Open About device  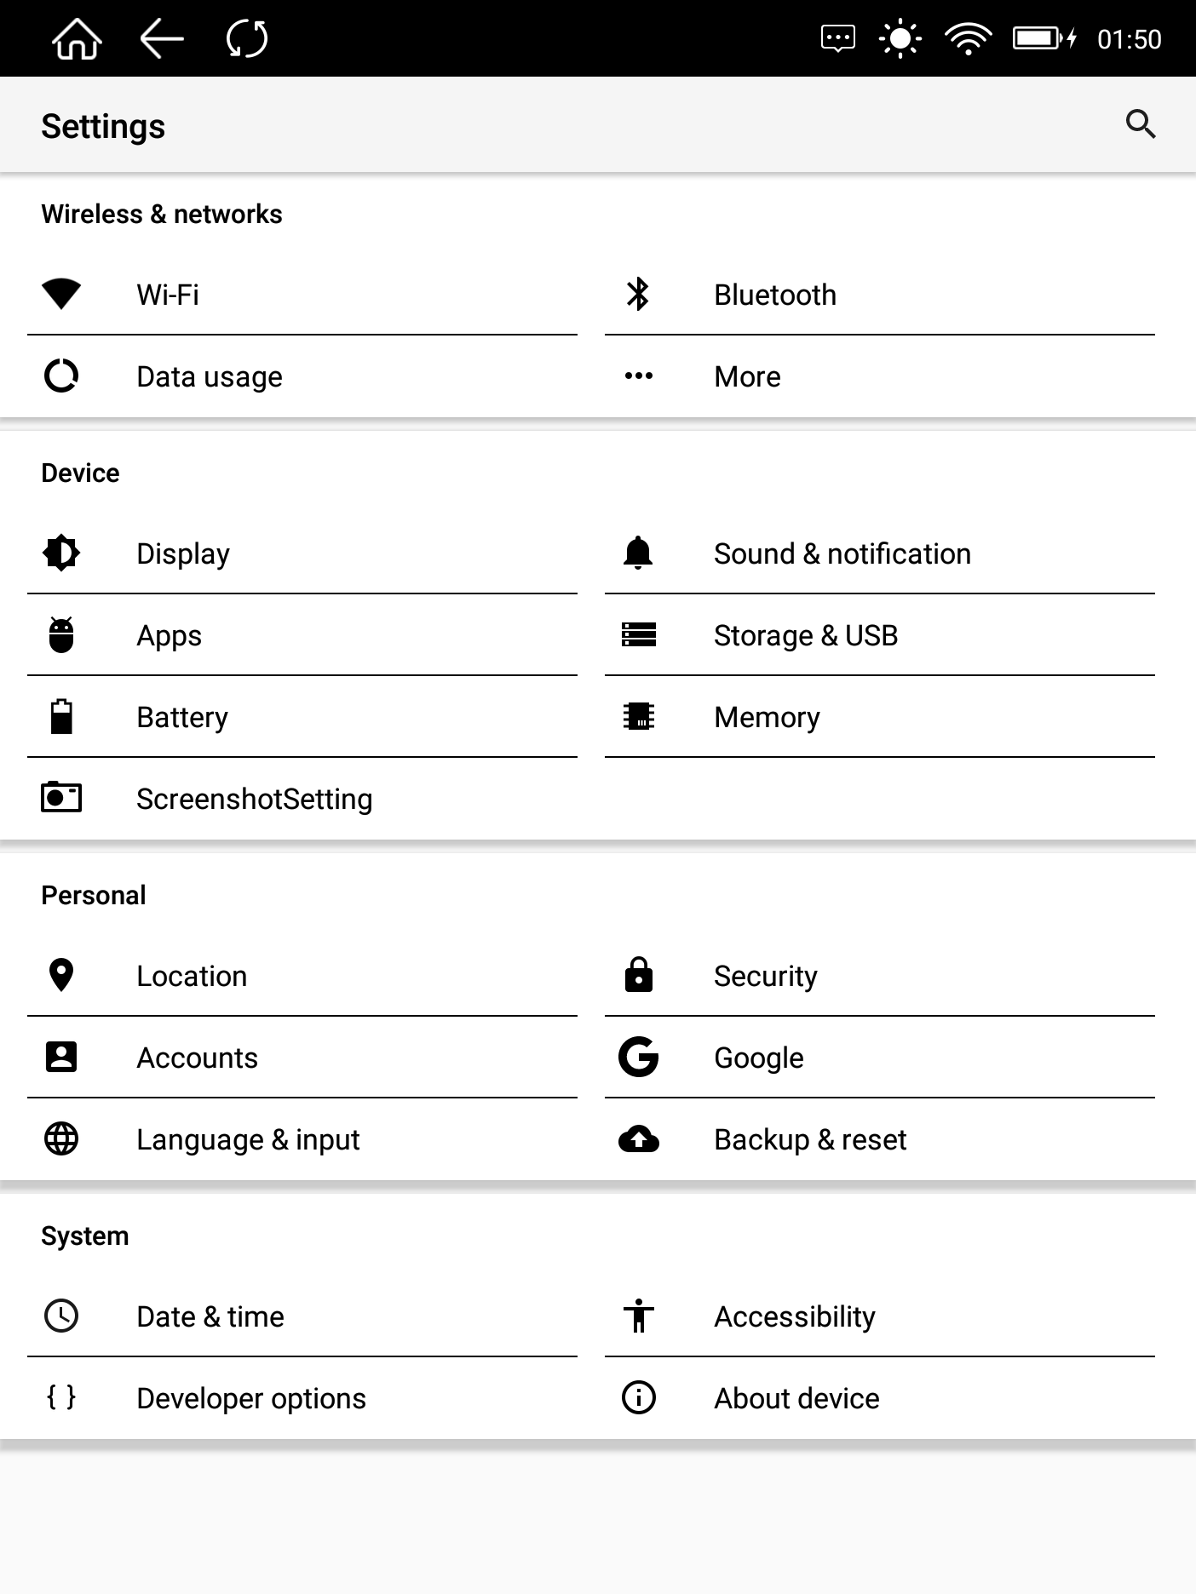coord(796,1398)
